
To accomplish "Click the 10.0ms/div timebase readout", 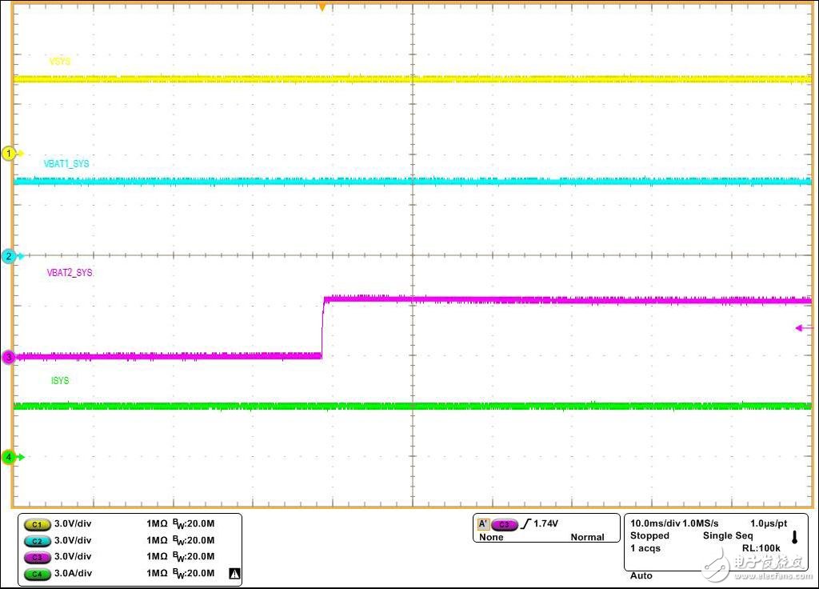I will [655, 523].
